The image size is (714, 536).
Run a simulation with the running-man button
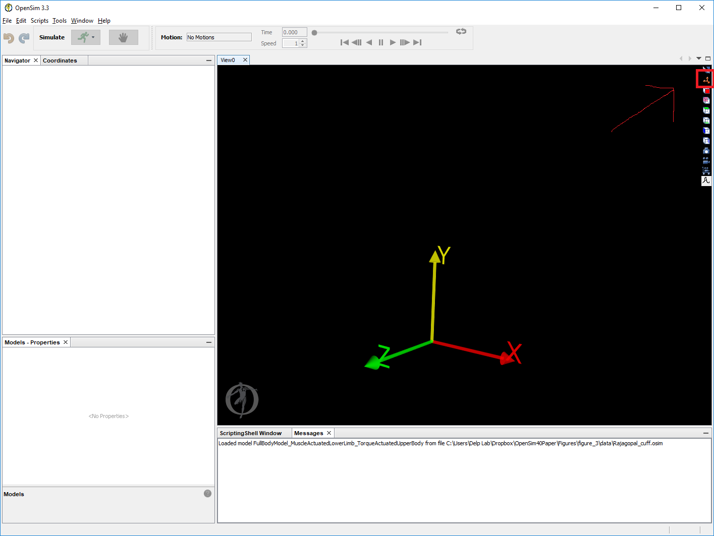pyautogui.click(x=82, y=37)
